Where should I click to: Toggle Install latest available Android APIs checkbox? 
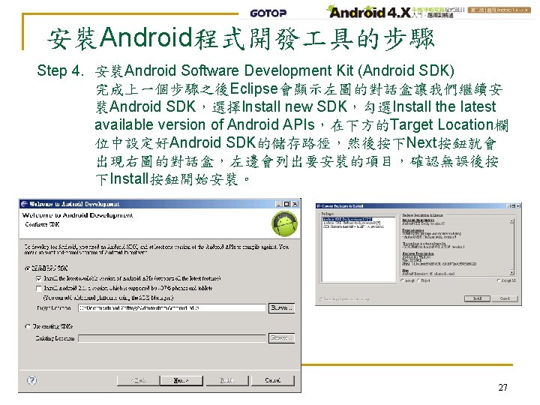point(39,278)
